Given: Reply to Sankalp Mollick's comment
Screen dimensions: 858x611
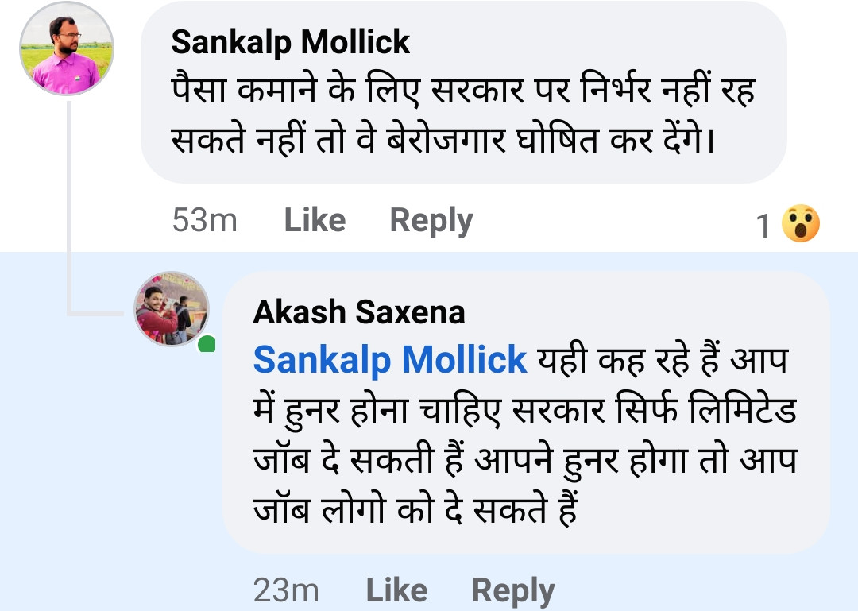Looking at the screenshot, I should [431, 221].
